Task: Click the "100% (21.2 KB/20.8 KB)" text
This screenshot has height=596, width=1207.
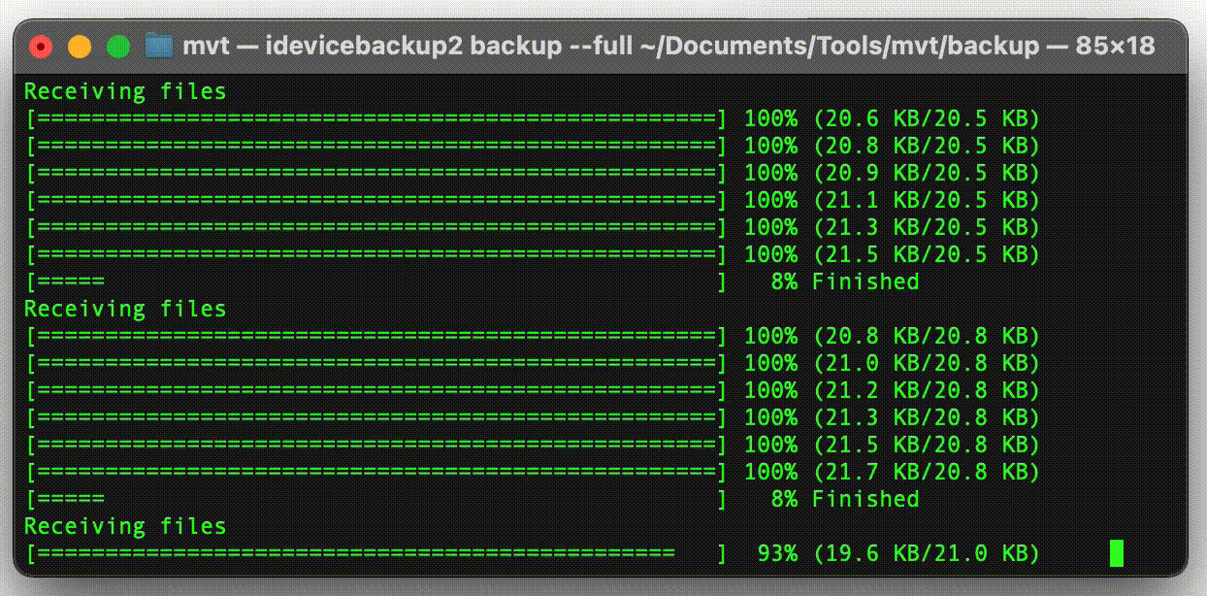Action: pyautogui.click(x=892, y=390)
